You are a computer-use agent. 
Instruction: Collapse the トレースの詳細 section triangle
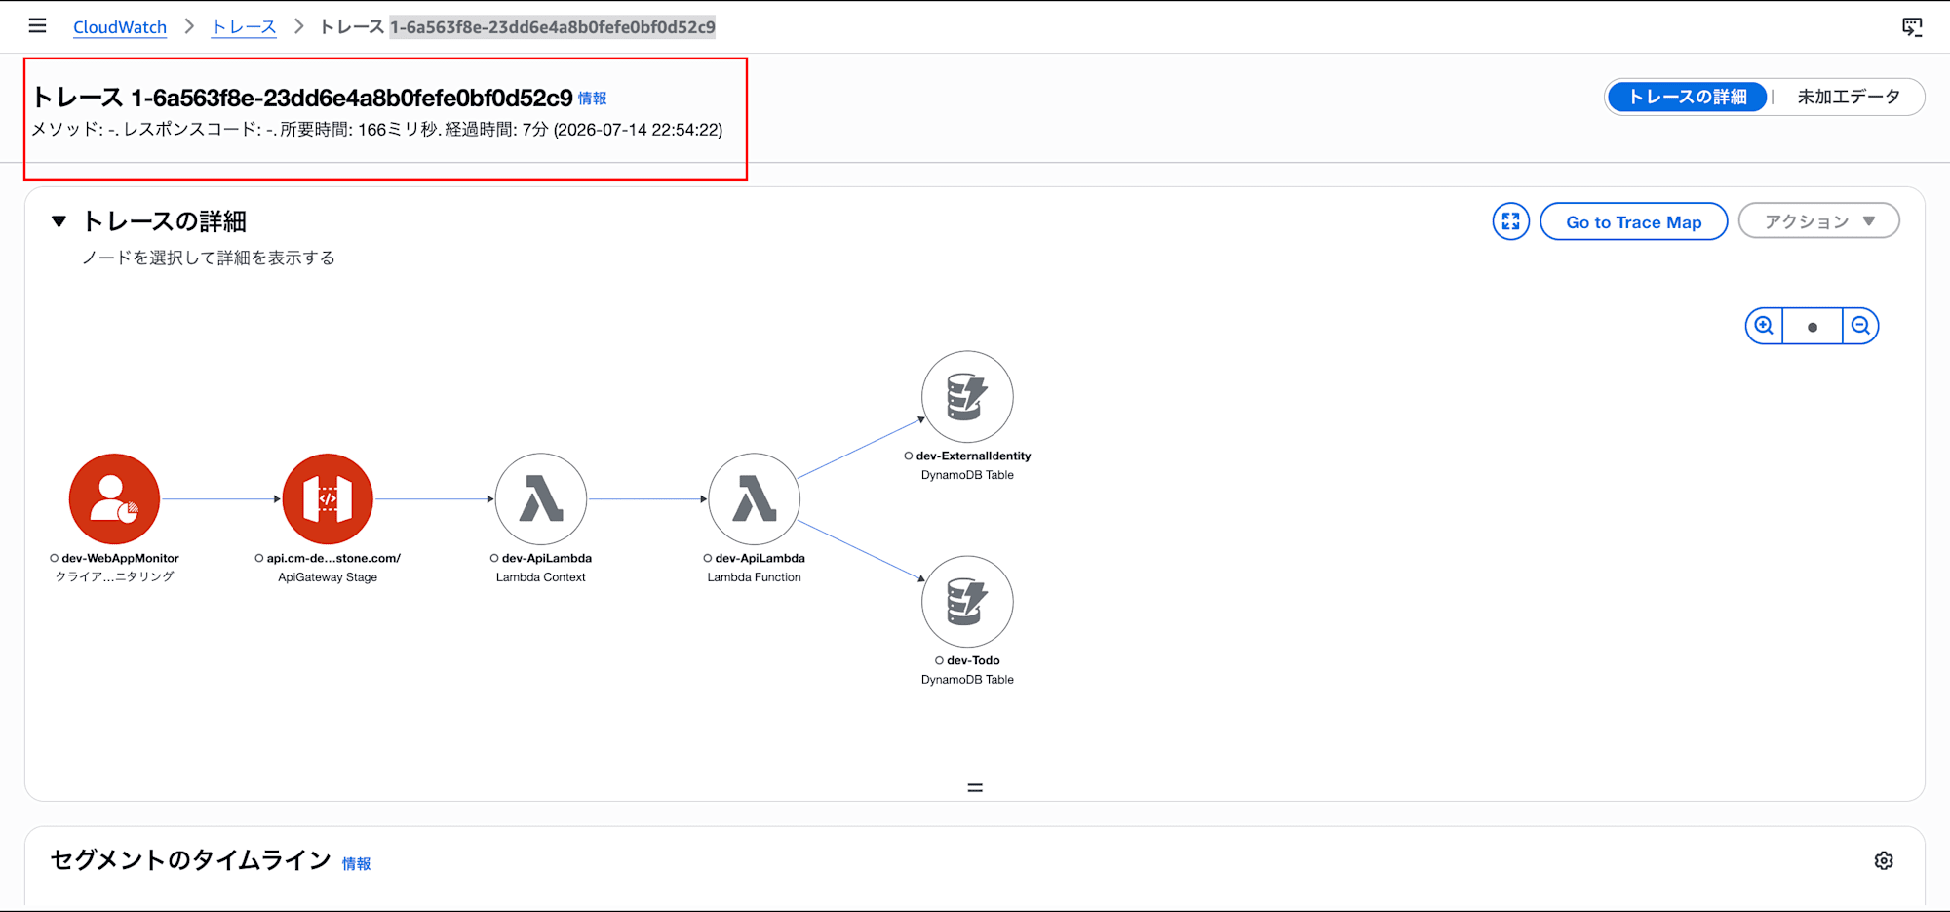click(58, 221)
